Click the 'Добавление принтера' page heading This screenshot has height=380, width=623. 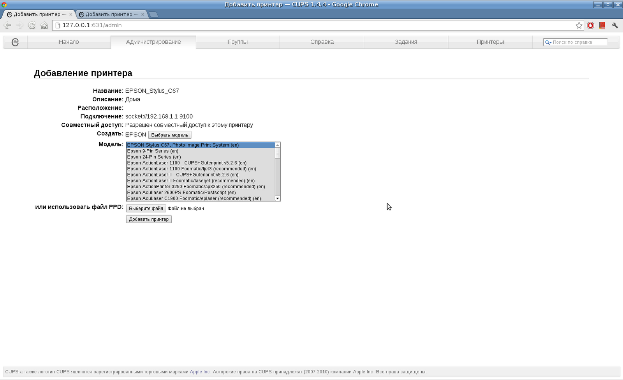83,73
